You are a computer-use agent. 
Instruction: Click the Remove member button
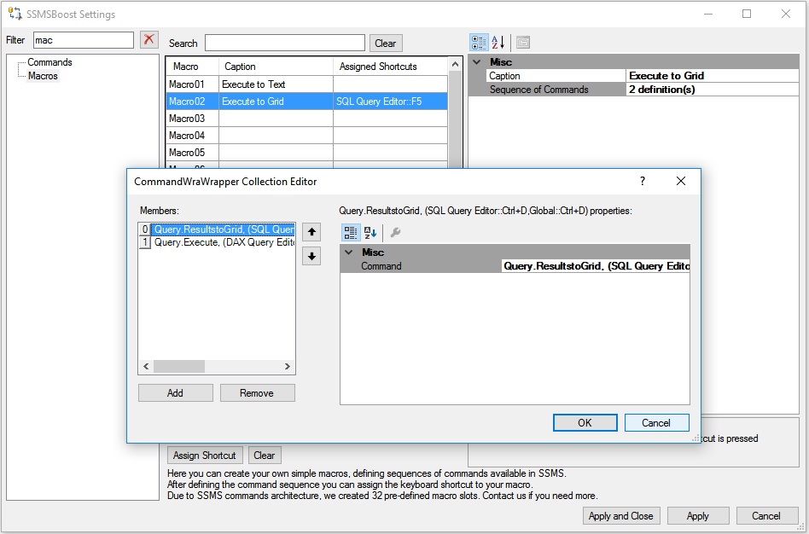(x=258, y=392)
